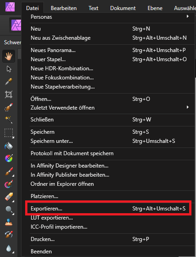Select the Flood Fill bucket tool
The image size is (196, 257).
(9, 146)
